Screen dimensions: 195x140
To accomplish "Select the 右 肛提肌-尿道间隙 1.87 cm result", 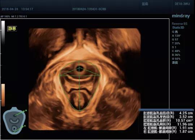I will [168, 132].
